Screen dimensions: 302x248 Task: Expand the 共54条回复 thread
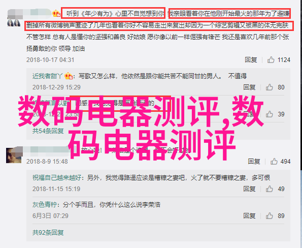tap(48, 131)
